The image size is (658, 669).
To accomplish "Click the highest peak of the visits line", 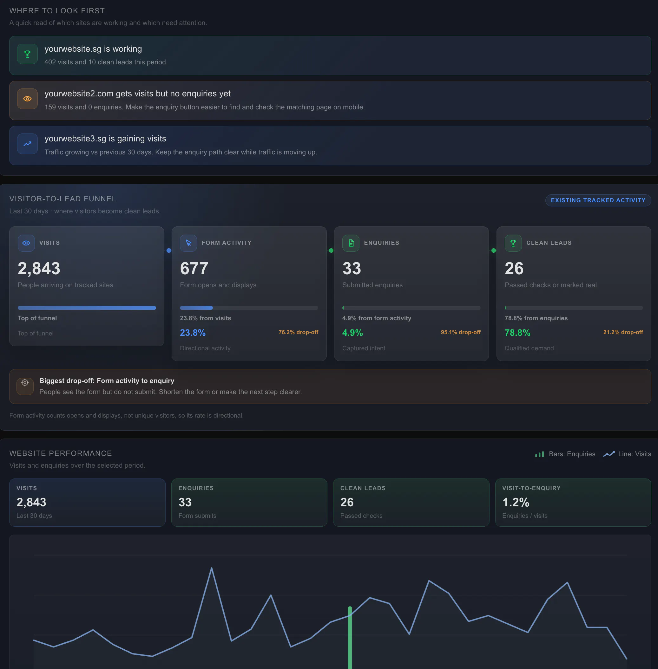I will (212, 568).
